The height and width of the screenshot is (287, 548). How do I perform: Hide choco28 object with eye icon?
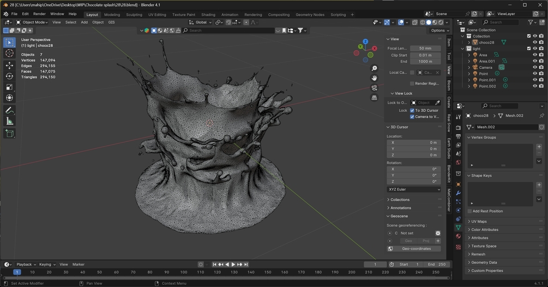[x=534, y=42]
